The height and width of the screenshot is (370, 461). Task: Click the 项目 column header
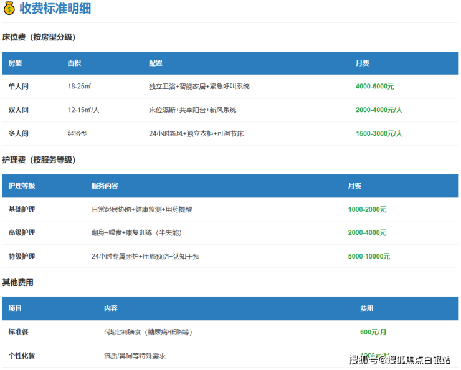tap(15, 309)
